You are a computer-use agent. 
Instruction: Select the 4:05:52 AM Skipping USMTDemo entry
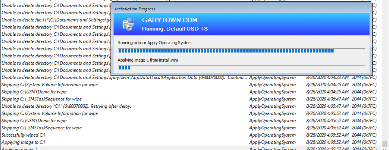[34, 121]
